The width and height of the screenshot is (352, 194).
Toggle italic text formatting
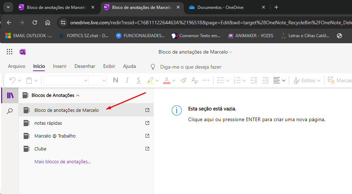click(127, 80)
